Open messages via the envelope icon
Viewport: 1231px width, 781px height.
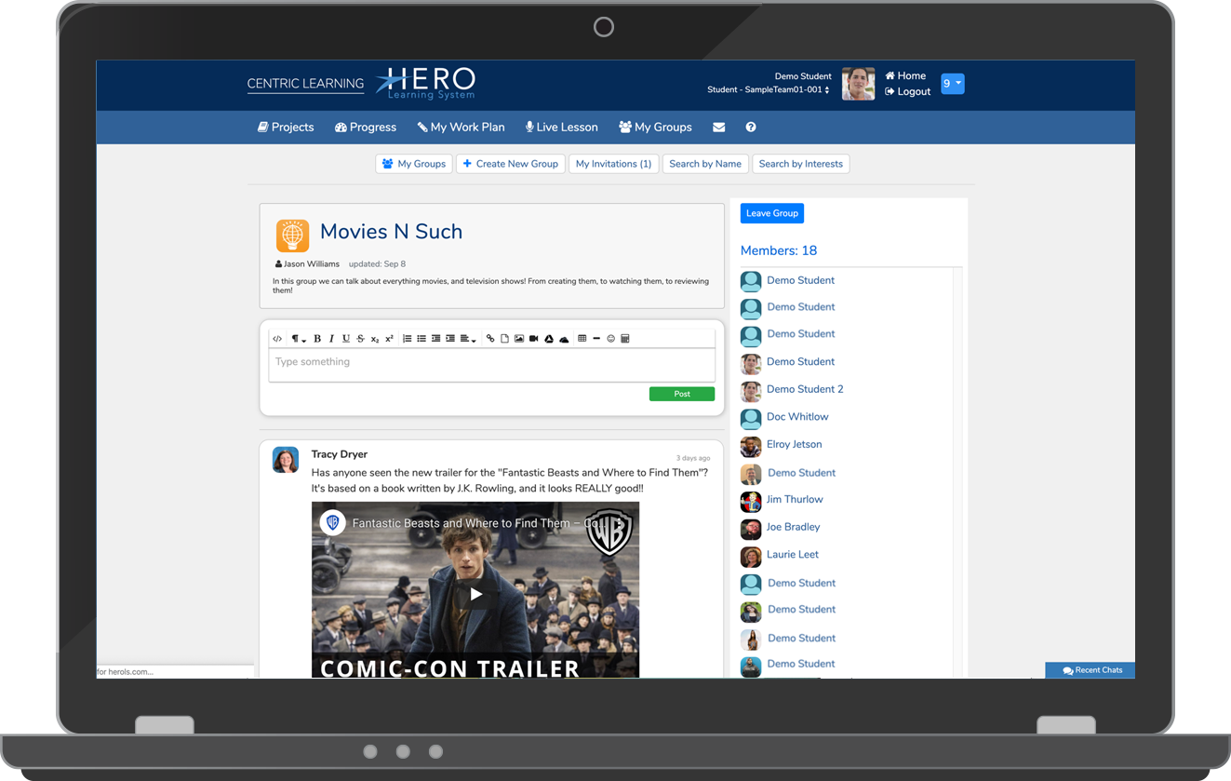(x=719, y=128)
